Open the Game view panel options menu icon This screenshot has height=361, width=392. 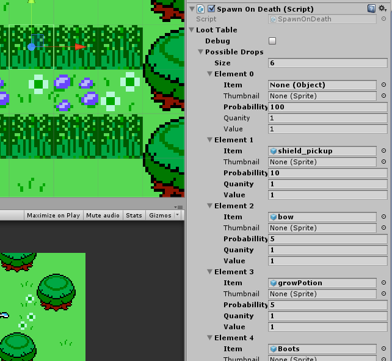178,207
